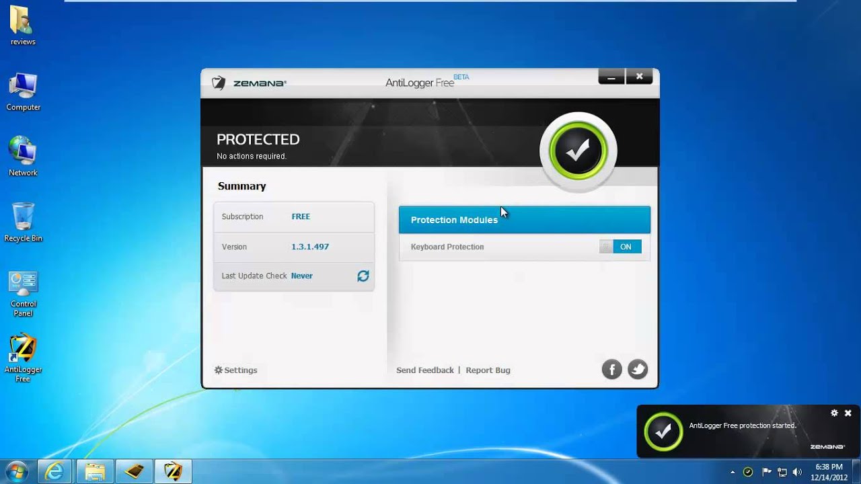
Task: Click the version number 1.3.1.497
Action: [x=310, y=247]
